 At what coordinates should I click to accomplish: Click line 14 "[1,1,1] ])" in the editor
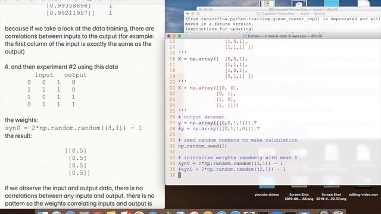click(x=239, y=47)
